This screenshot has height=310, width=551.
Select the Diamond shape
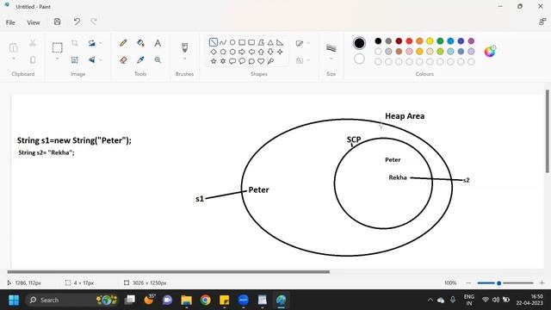point(214,52)
